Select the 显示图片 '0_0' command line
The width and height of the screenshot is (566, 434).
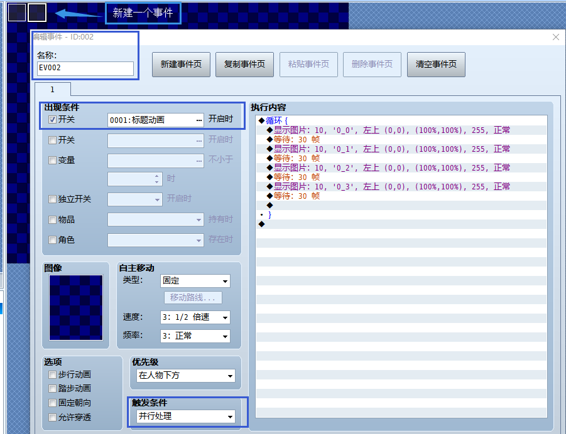pyautogui.click(x=401, y=130)
